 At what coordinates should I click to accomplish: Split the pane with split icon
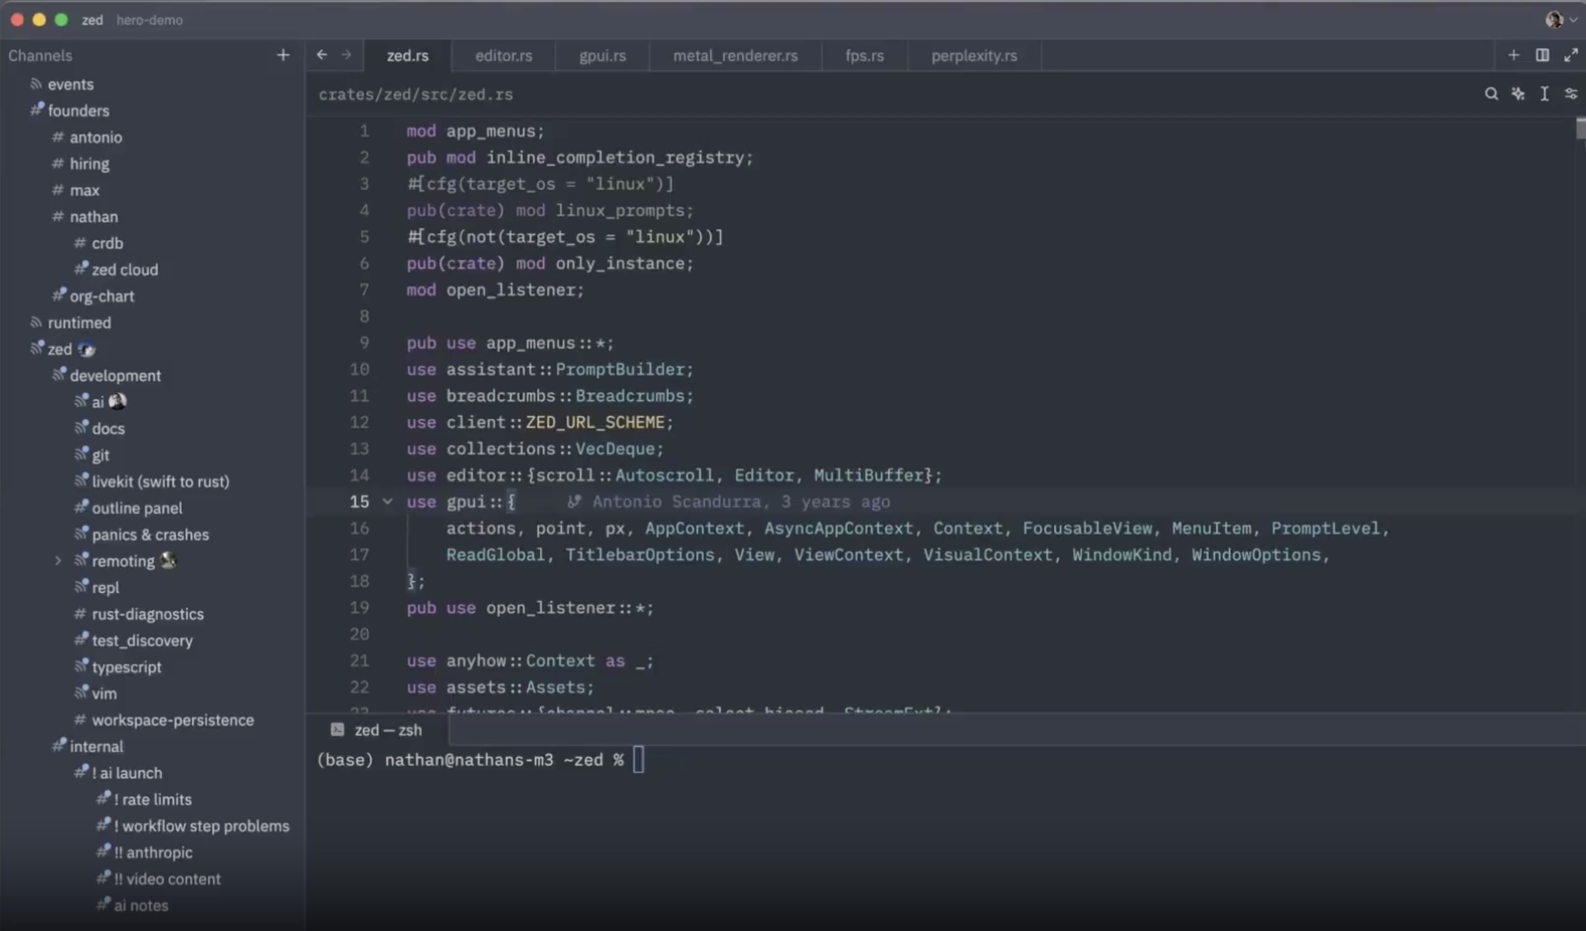[1542, 55]
